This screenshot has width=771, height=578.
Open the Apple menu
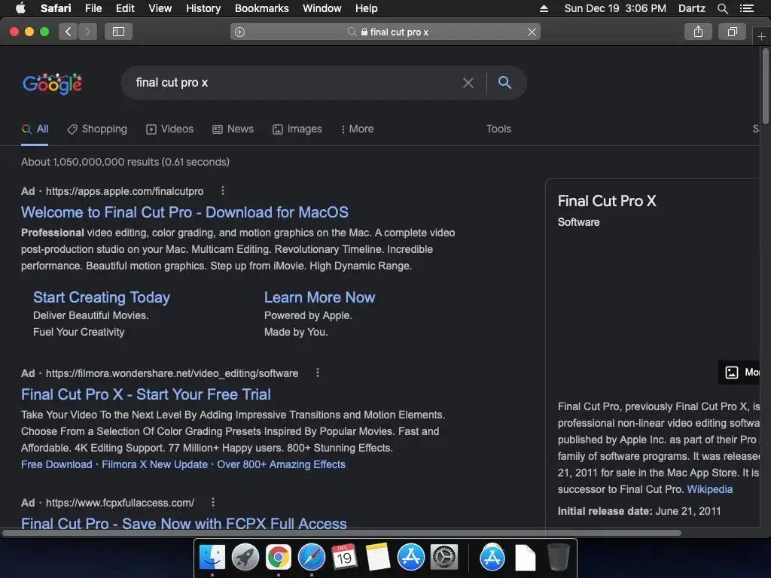click(20, 8)
